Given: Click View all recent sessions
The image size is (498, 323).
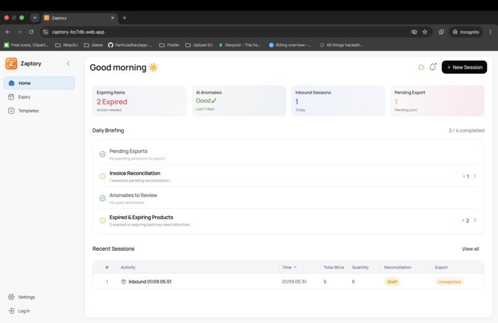Looking at the screenshot, I should [470, 249].
